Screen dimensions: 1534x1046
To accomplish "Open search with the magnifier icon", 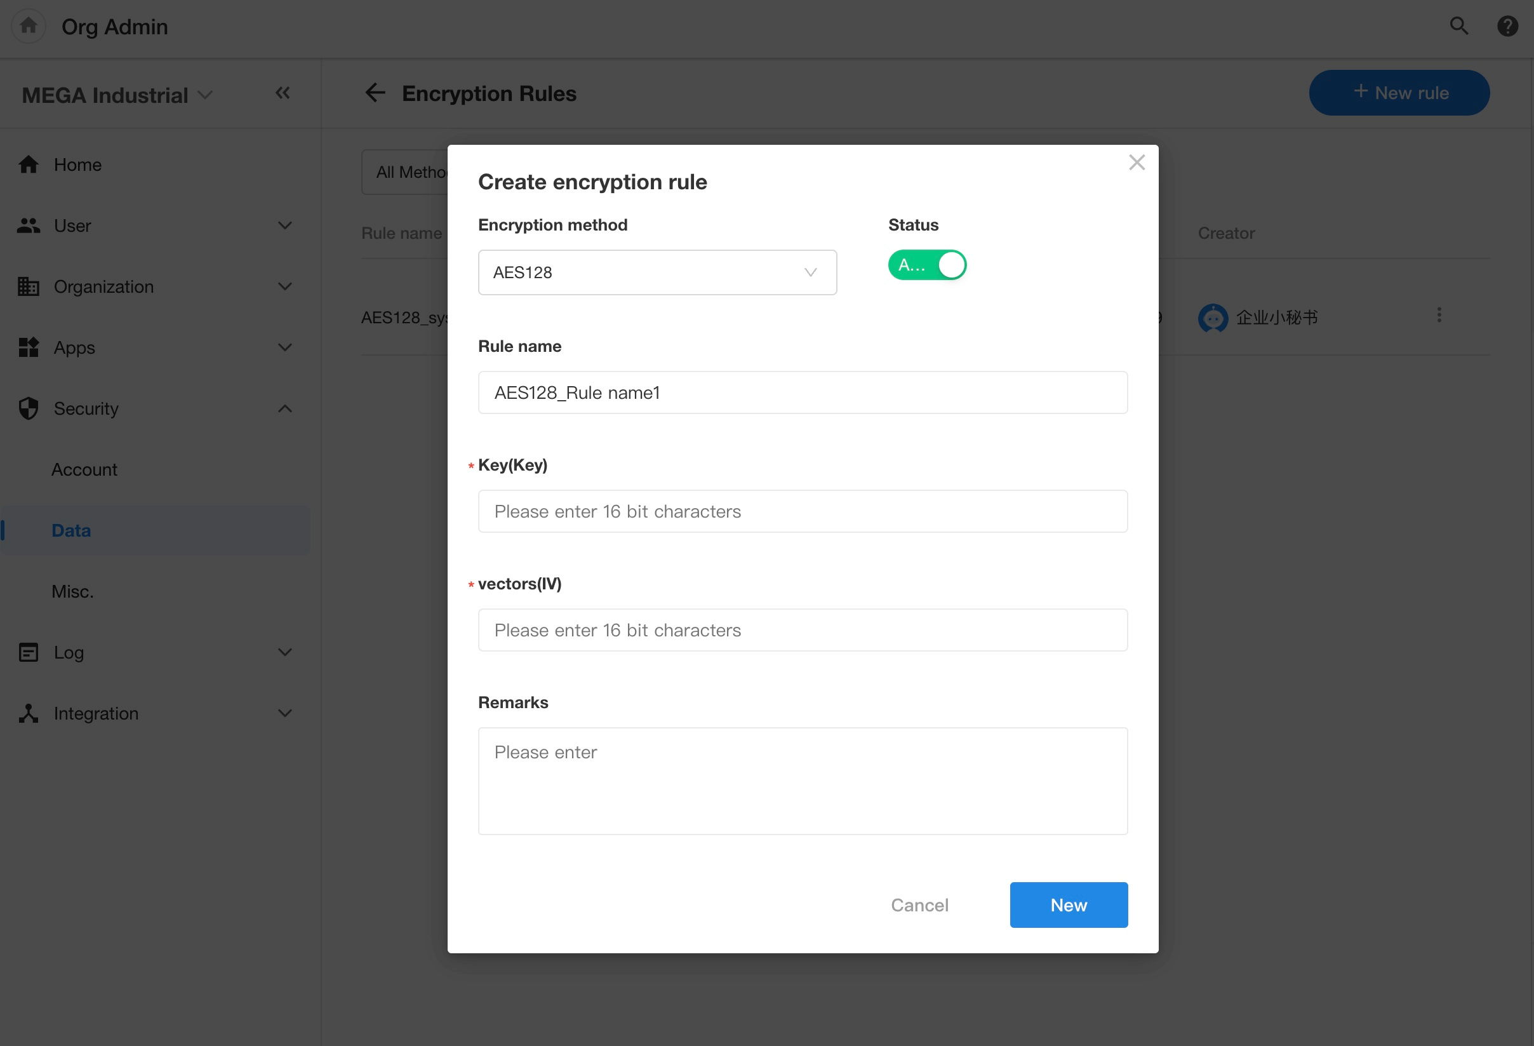I will [1458, 26].
